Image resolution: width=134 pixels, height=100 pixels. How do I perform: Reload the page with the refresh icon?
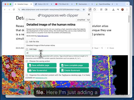click(x=14, y=9)
